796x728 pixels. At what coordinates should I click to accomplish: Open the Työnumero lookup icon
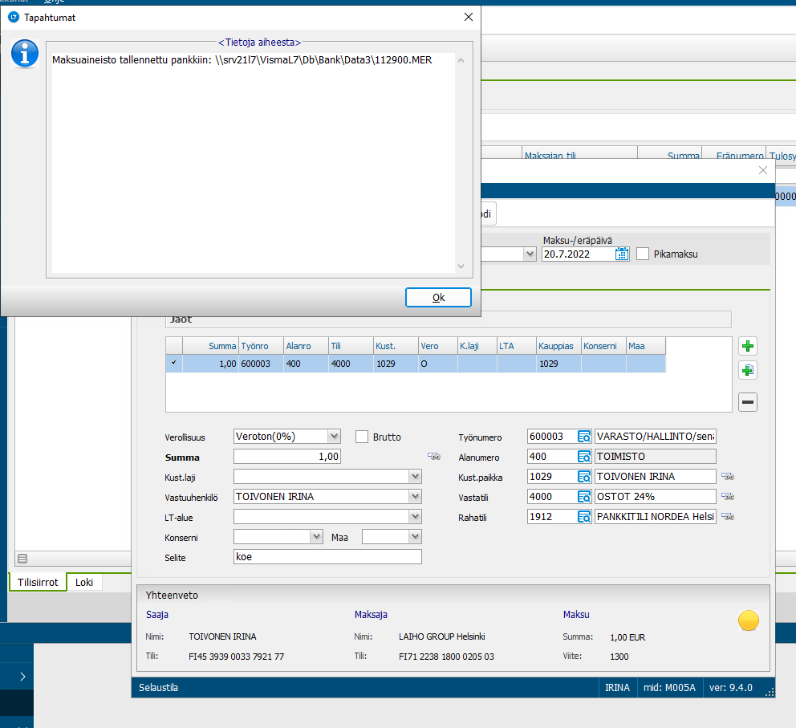point(584,437)
